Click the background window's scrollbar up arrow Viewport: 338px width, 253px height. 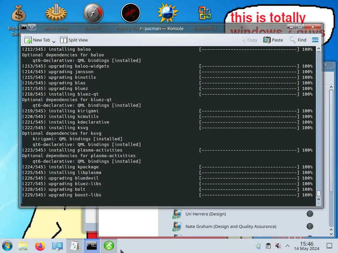pos(331,87)
